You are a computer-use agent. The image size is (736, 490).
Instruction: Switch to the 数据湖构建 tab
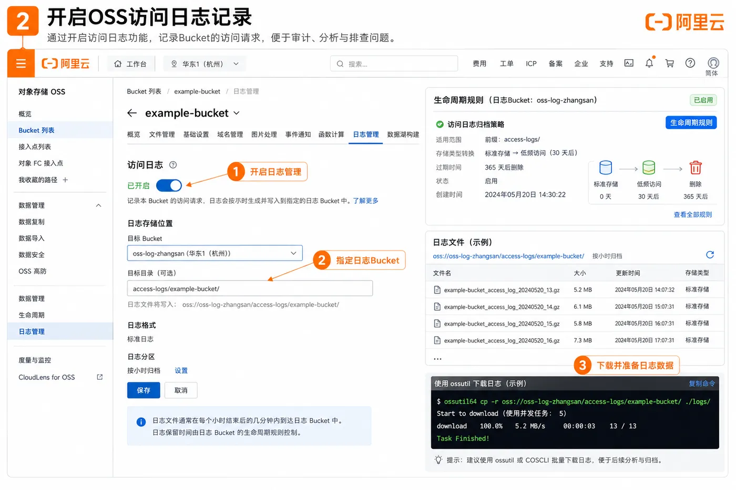pyautogui.click(x=403, y=134)
